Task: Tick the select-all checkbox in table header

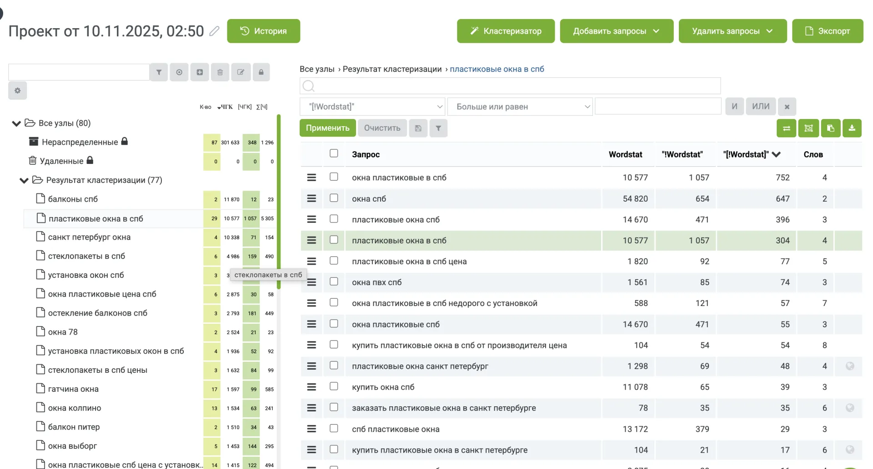Action: pos(334,153)
